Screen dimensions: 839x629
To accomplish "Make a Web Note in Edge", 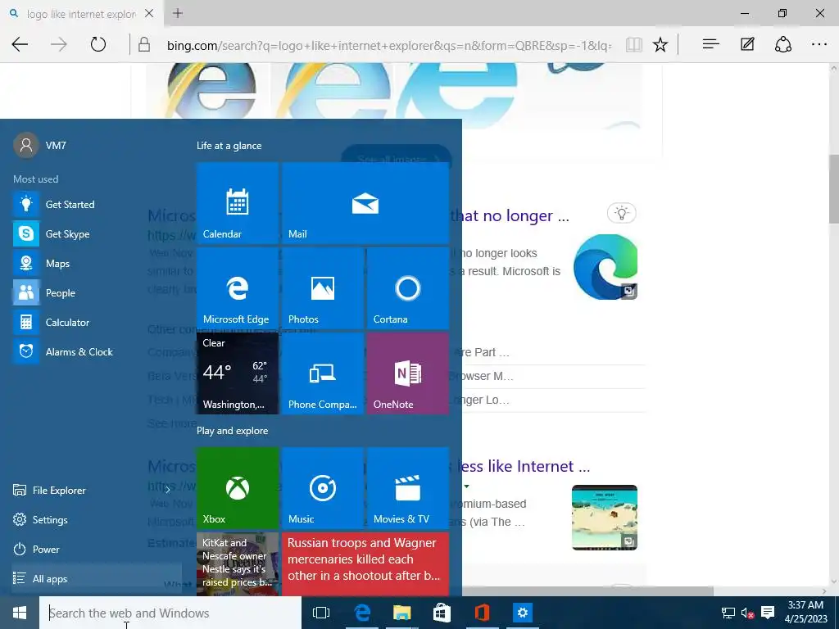I will [x=747, y=44].
